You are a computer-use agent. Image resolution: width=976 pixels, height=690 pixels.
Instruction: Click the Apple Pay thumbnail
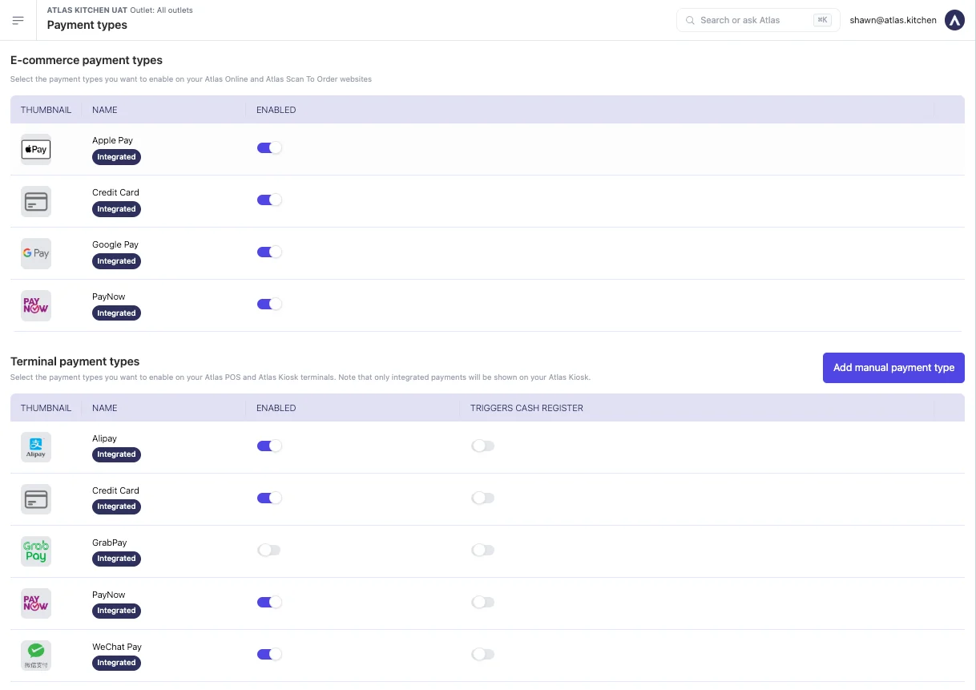[x=36, y=149]
